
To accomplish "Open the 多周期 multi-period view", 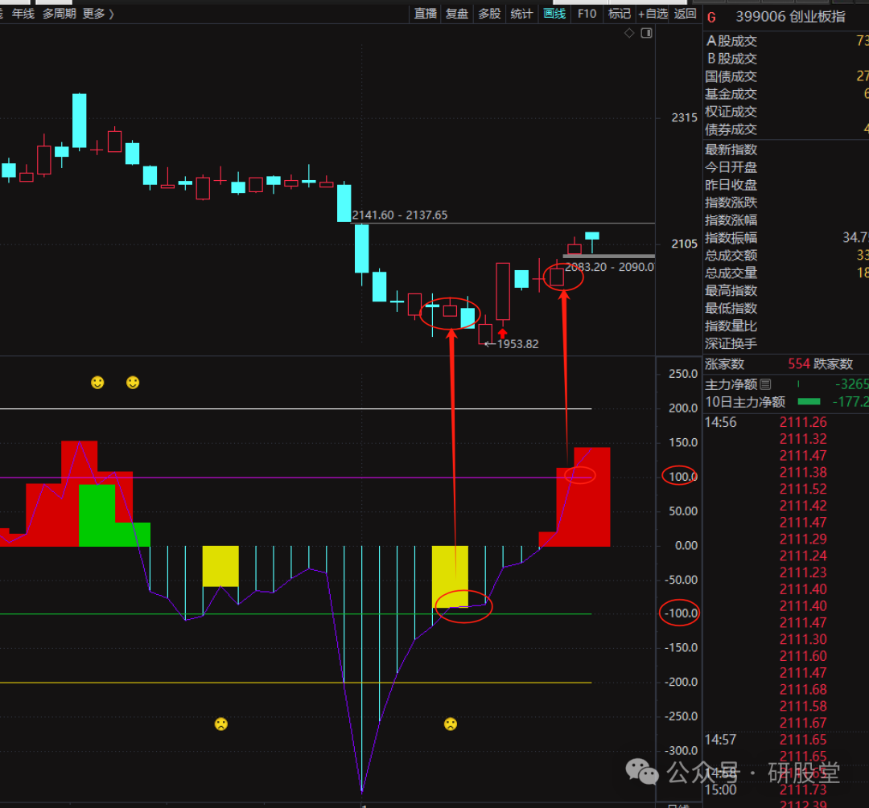I will coord(60,14).
